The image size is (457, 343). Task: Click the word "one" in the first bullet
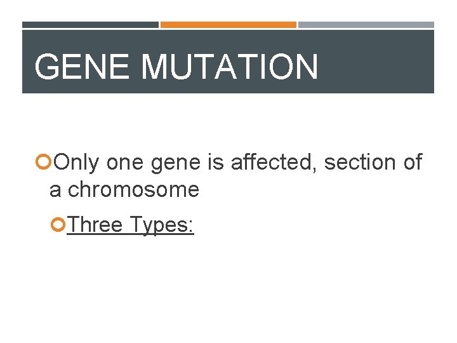coord(125,163)
